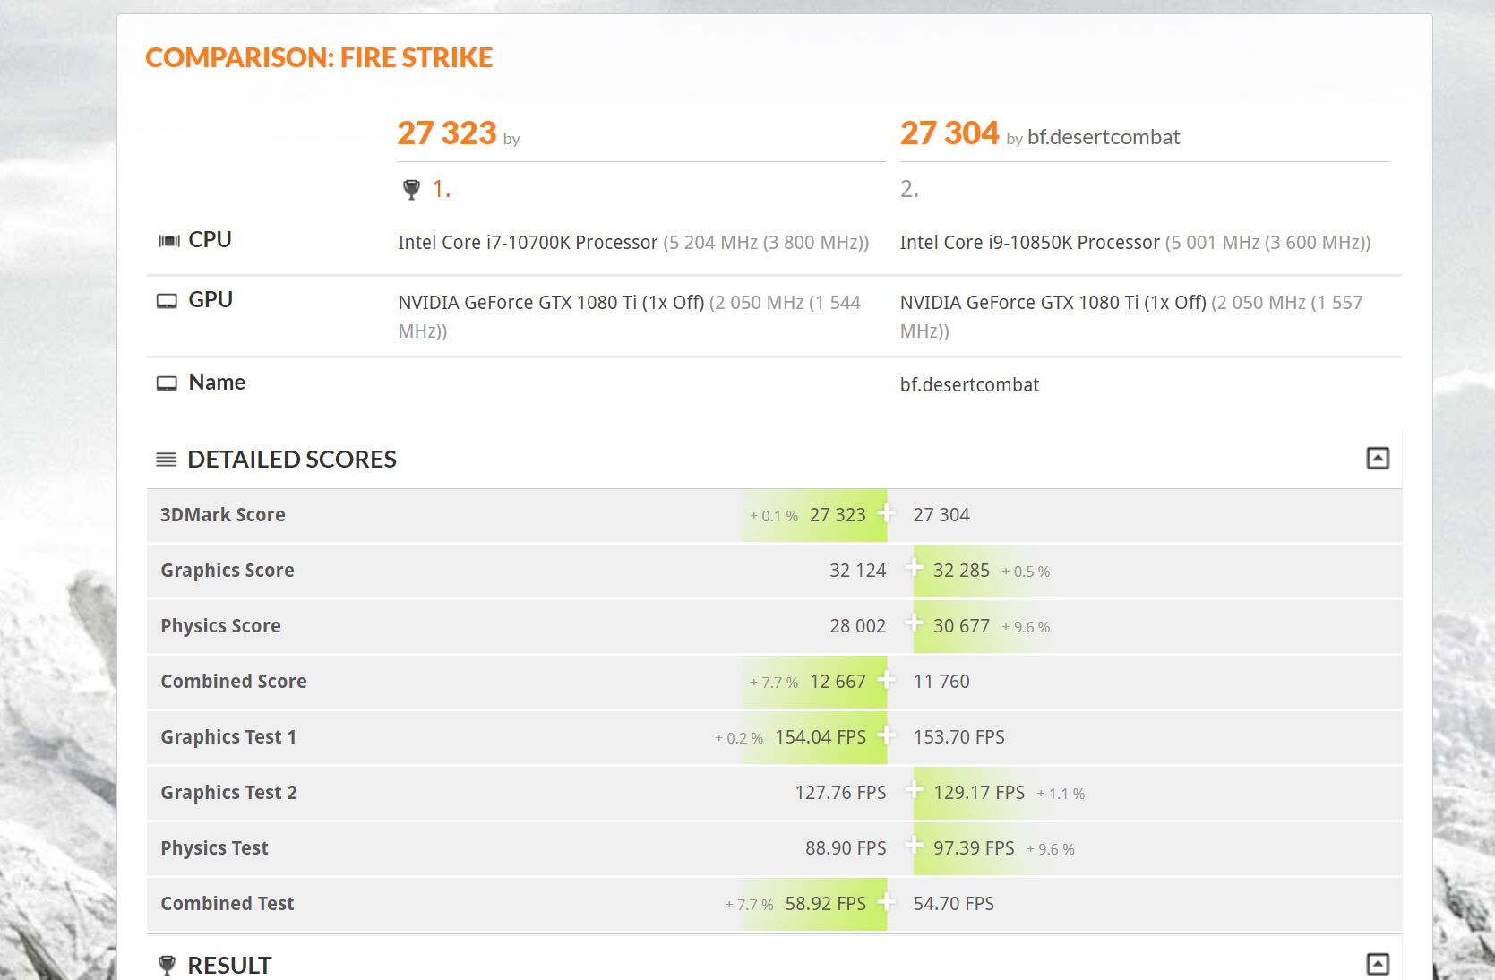Click Combined Score value 11 760
The image size is (1495, 980).
pos(941,682)
